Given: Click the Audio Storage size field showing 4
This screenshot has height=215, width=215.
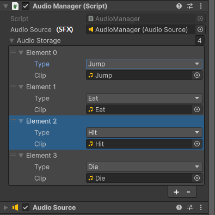Looking at the screenshot, I should [200, 40].
